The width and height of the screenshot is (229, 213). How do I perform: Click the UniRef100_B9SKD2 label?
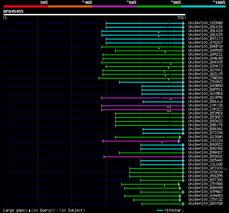205,157
